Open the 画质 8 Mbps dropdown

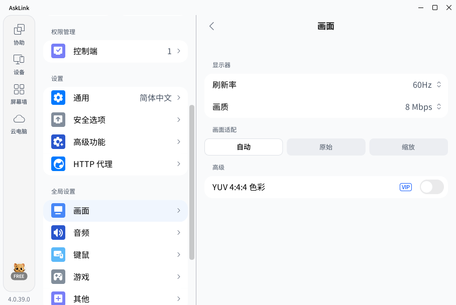pyautogui.click(x=423, y=107)
